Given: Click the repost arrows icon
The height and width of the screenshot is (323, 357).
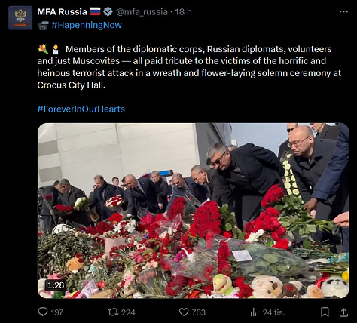Looking at the screenshot, I should pos(113,312).
